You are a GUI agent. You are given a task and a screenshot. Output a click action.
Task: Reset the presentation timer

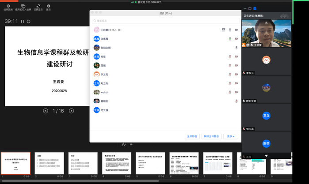point(29,21)
